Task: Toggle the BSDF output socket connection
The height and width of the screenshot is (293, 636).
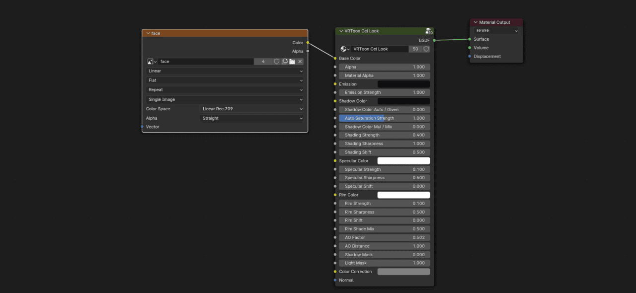Action: (x=433, y=40)
